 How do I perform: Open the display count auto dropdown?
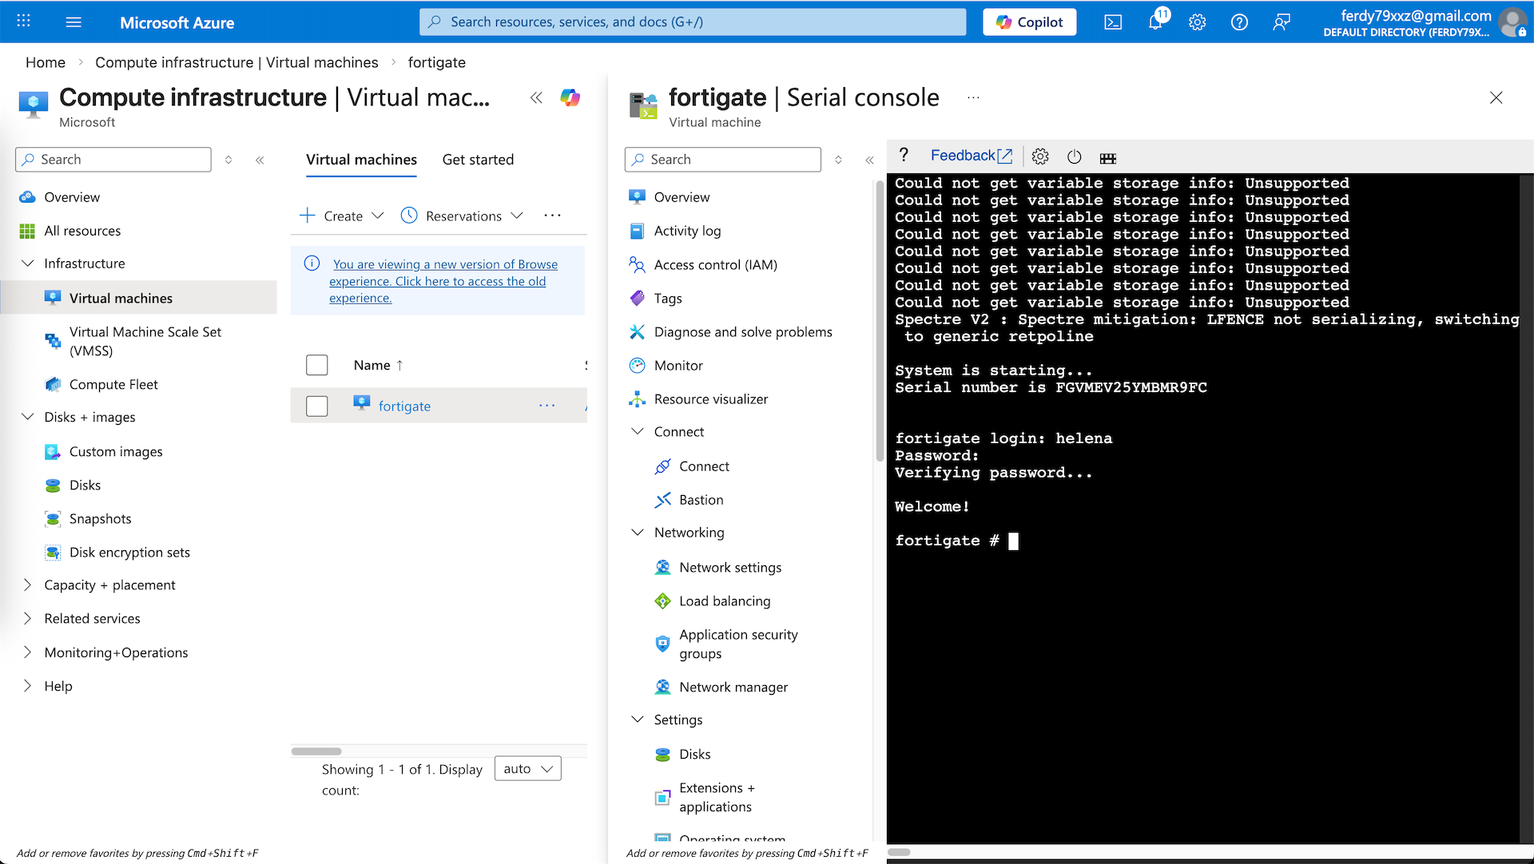pyautogui.click(x=528, y=768)
